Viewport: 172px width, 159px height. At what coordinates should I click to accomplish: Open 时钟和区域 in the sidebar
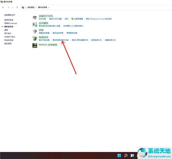(9, 40)
